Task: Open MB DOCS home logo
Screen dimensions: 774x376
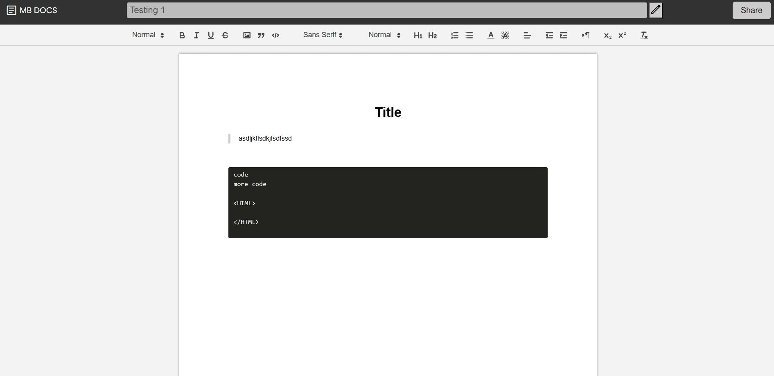Action: click(32, 10)
